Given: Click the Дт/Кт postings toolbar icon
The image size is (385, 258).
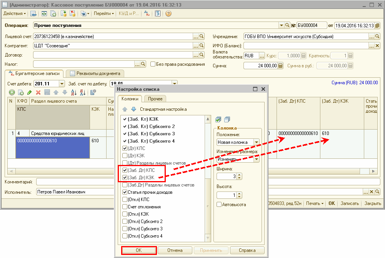Looking at the screenshot, I should point(147,13).
